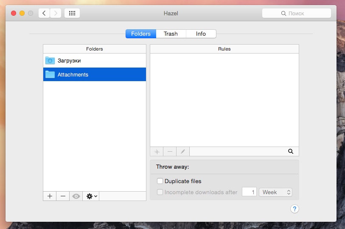Click the Загрузки download folder icon
Image resolution: width=345 pixels, height=229 pixels.
click(x=50, y=60)
